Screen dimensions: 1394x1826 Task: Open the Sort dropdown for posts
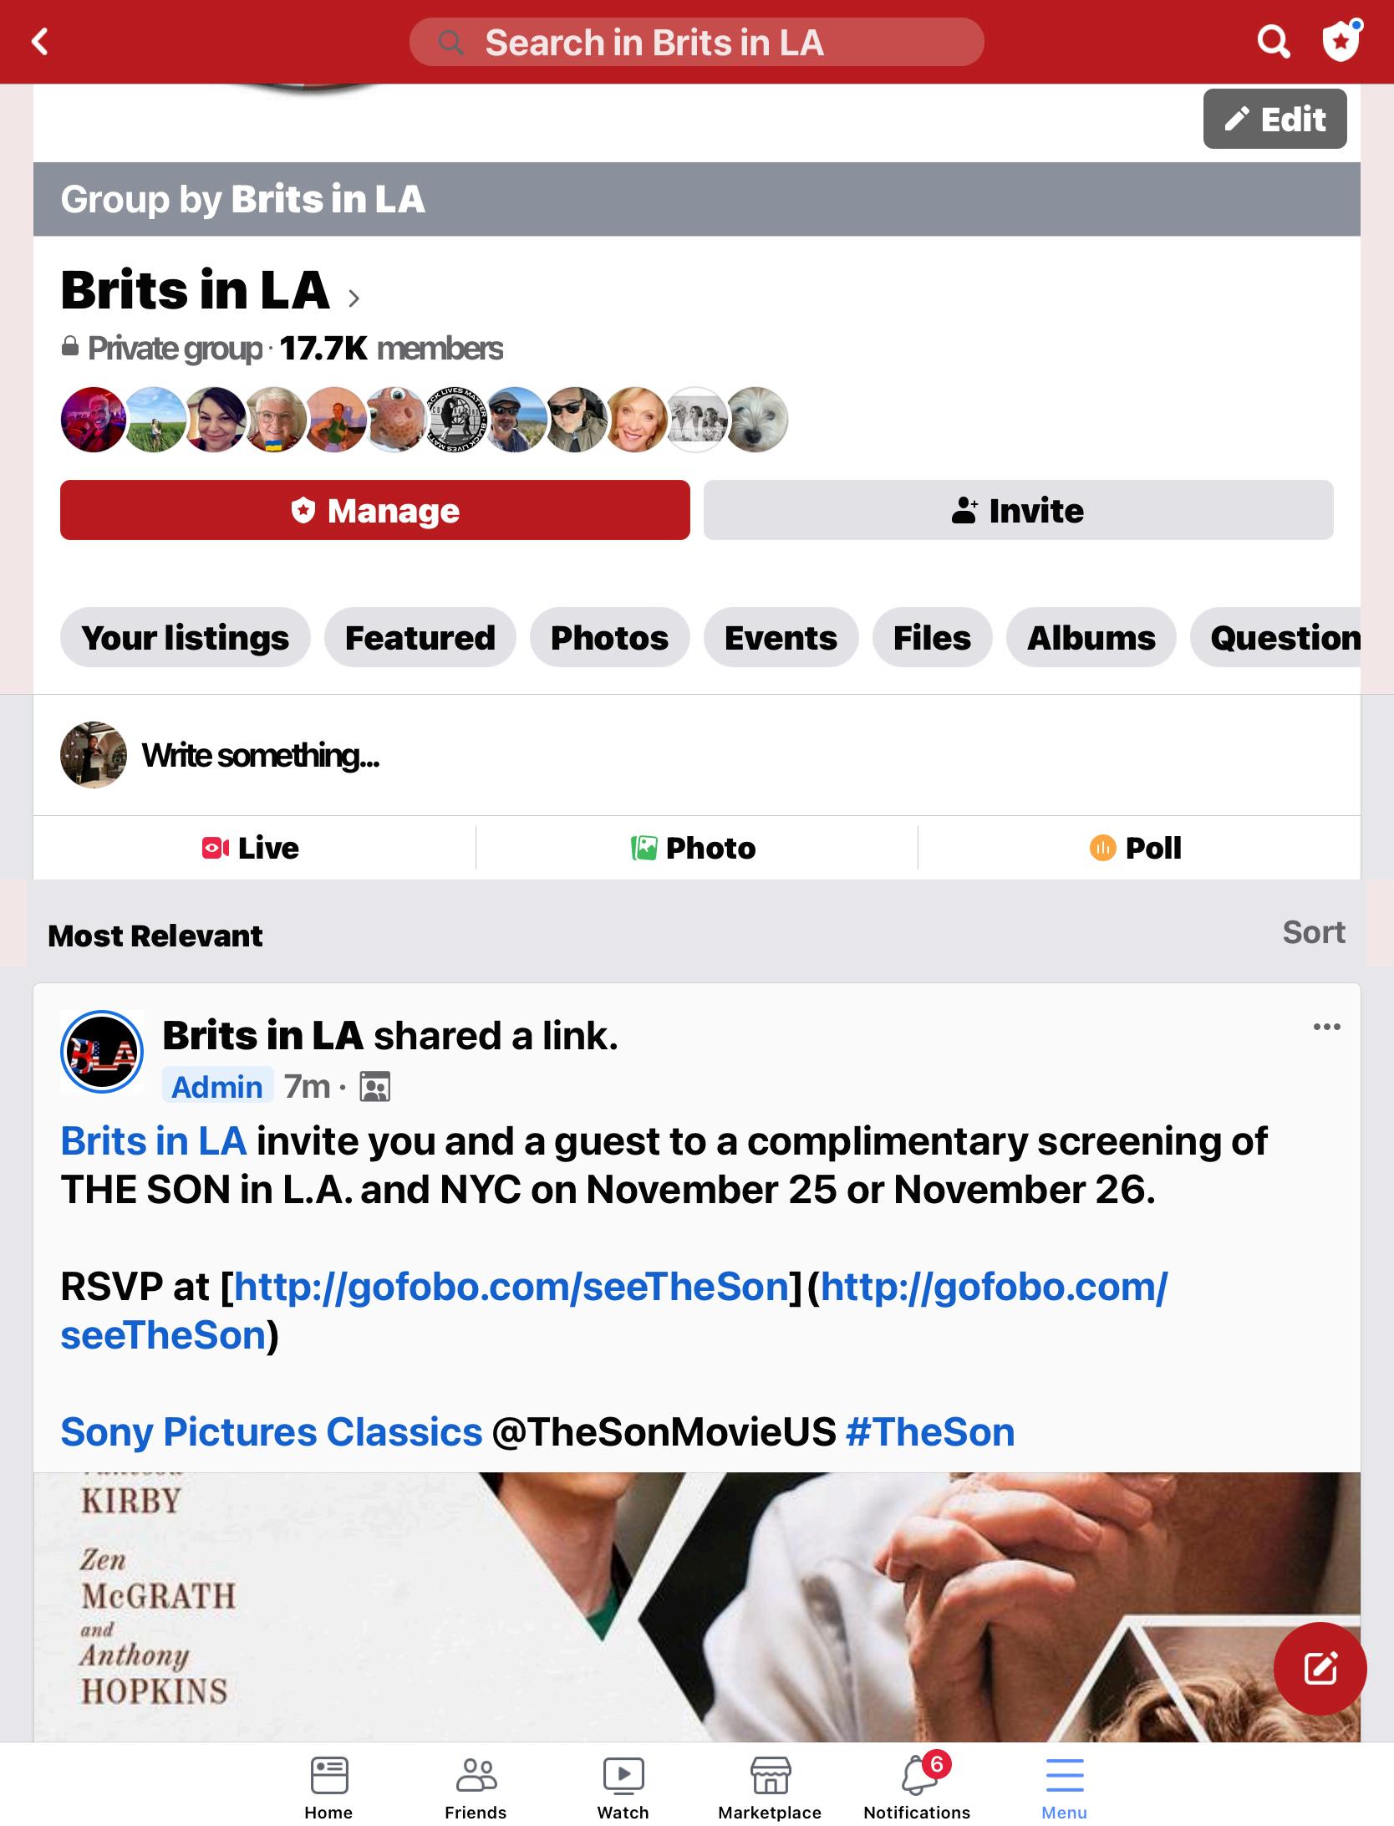click(x=1314, y=932)
